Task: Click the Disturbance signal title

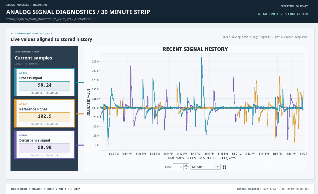Action: click(x=35, y=140)
